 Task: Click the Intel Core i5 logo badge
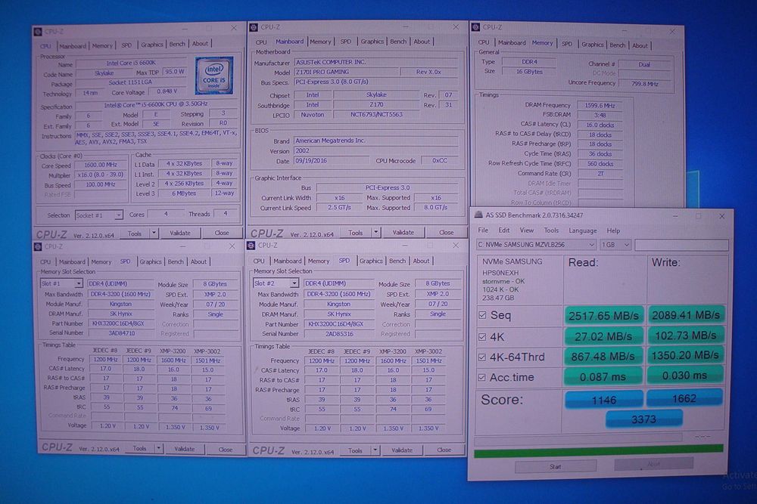[x=214, y=75]
